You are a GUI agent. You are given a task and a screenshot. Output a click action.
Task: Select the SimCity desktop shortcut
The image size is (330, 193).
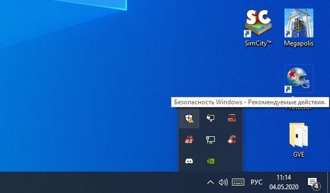pyautogui.click(x=258, y=28)
